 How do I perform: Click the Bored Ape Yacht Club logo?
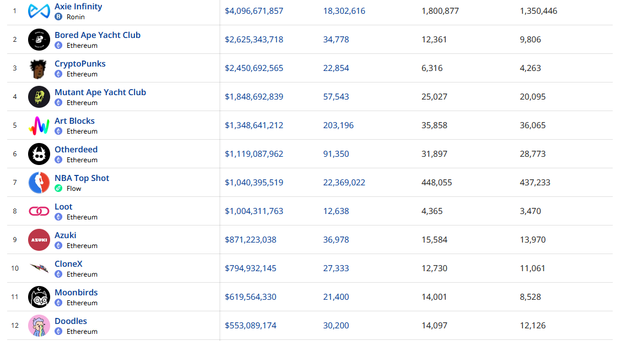pos(39,40)
